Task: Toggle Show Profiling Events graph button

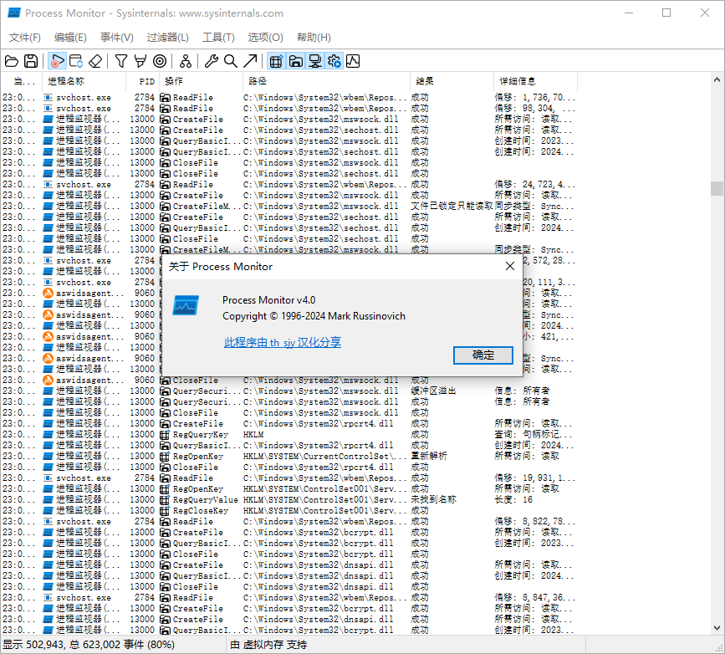Action: pyautogui.click(x=353, y=61)
